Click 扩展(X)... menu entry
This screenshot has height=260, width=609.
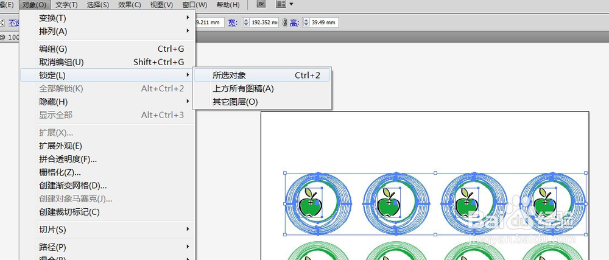108,133
